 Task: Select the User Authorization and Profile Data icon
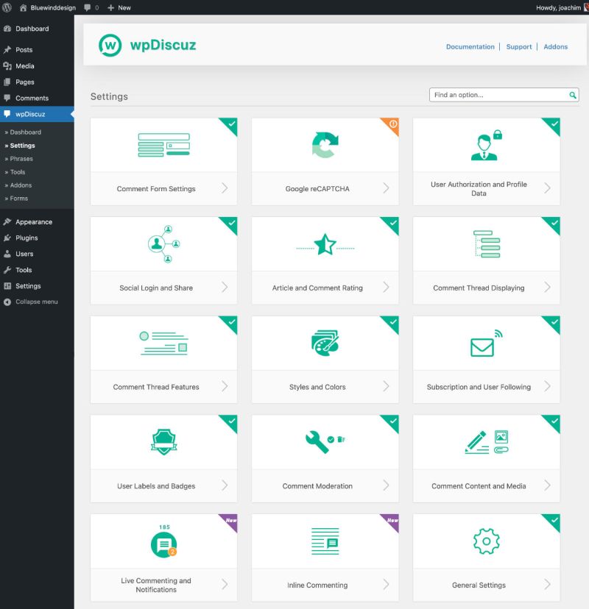tap(486, 145)
